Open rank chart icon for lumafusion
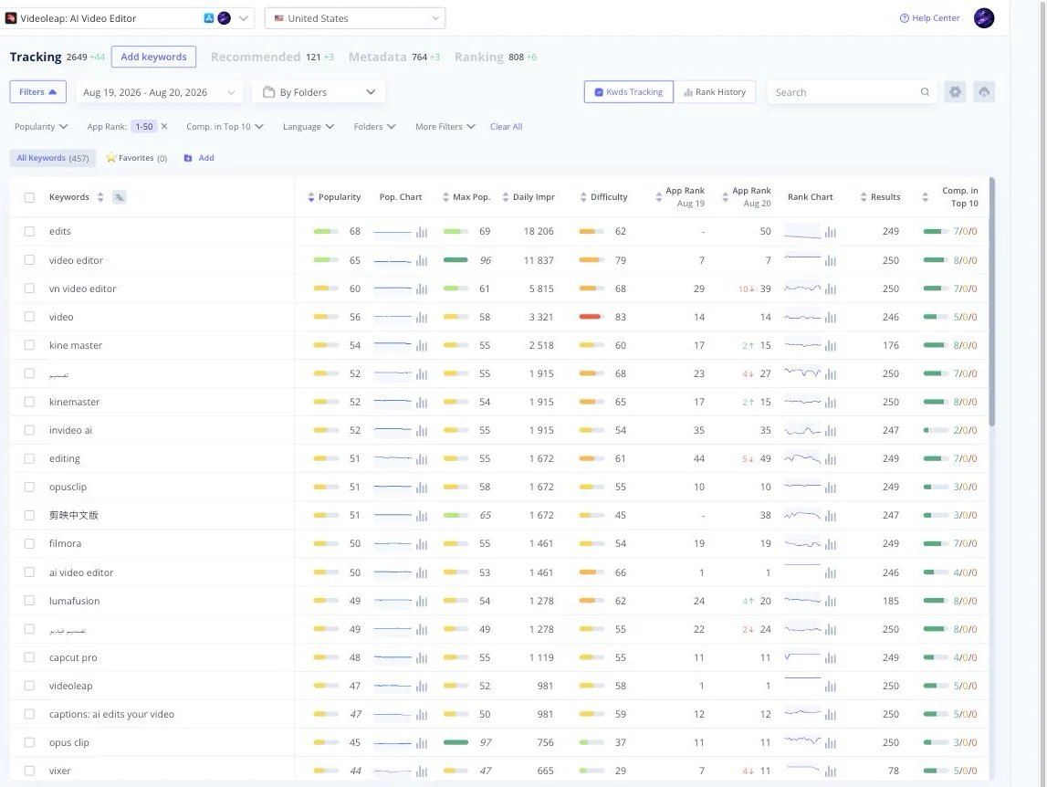Image resolution: width=1047 pixels, height=787 pixels. tap(830, 602)
